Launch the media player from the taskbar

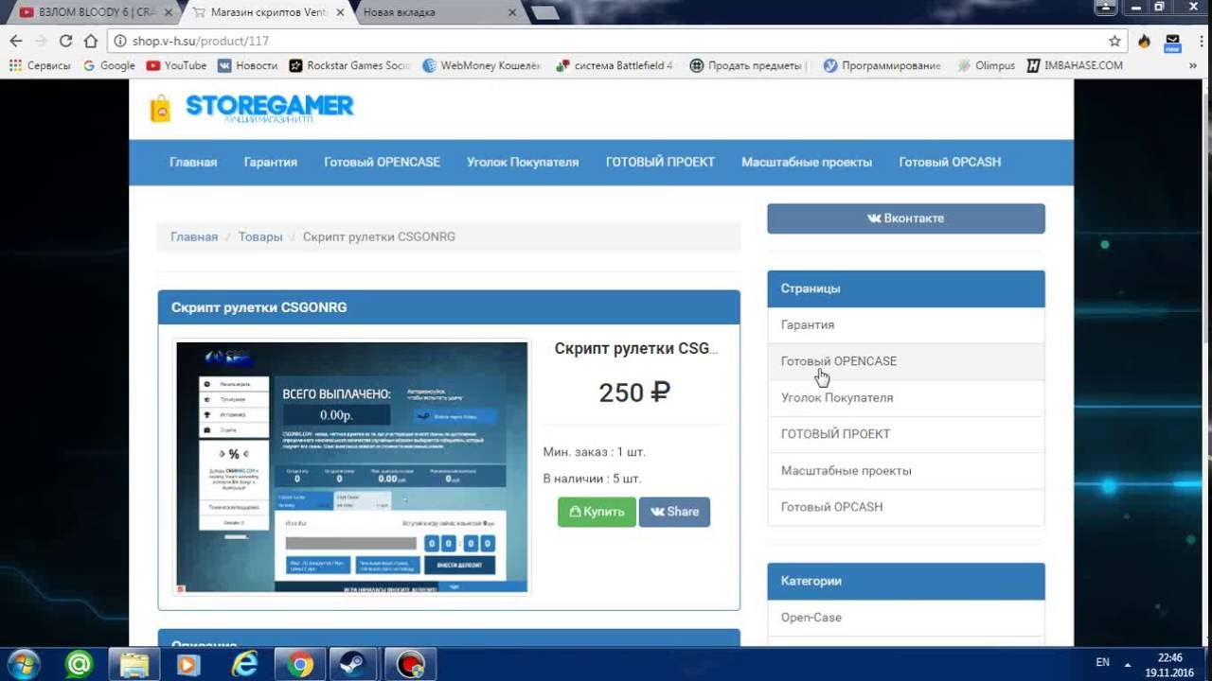click(x=188, y=665)
